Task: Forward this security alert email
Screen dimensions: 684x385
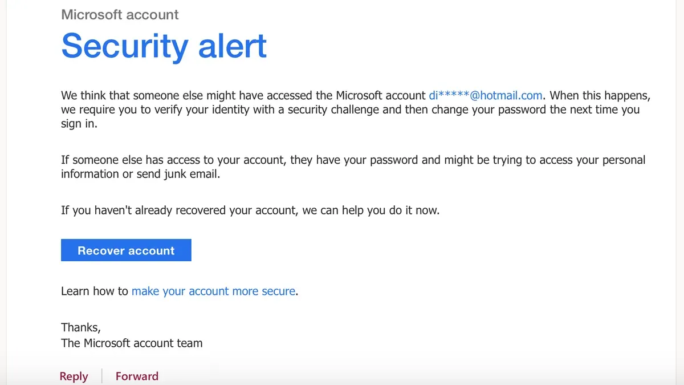Action: click(137, 376)
